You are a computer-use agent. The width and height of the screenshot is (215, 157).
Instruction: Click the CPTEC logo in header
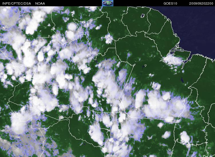108,3
